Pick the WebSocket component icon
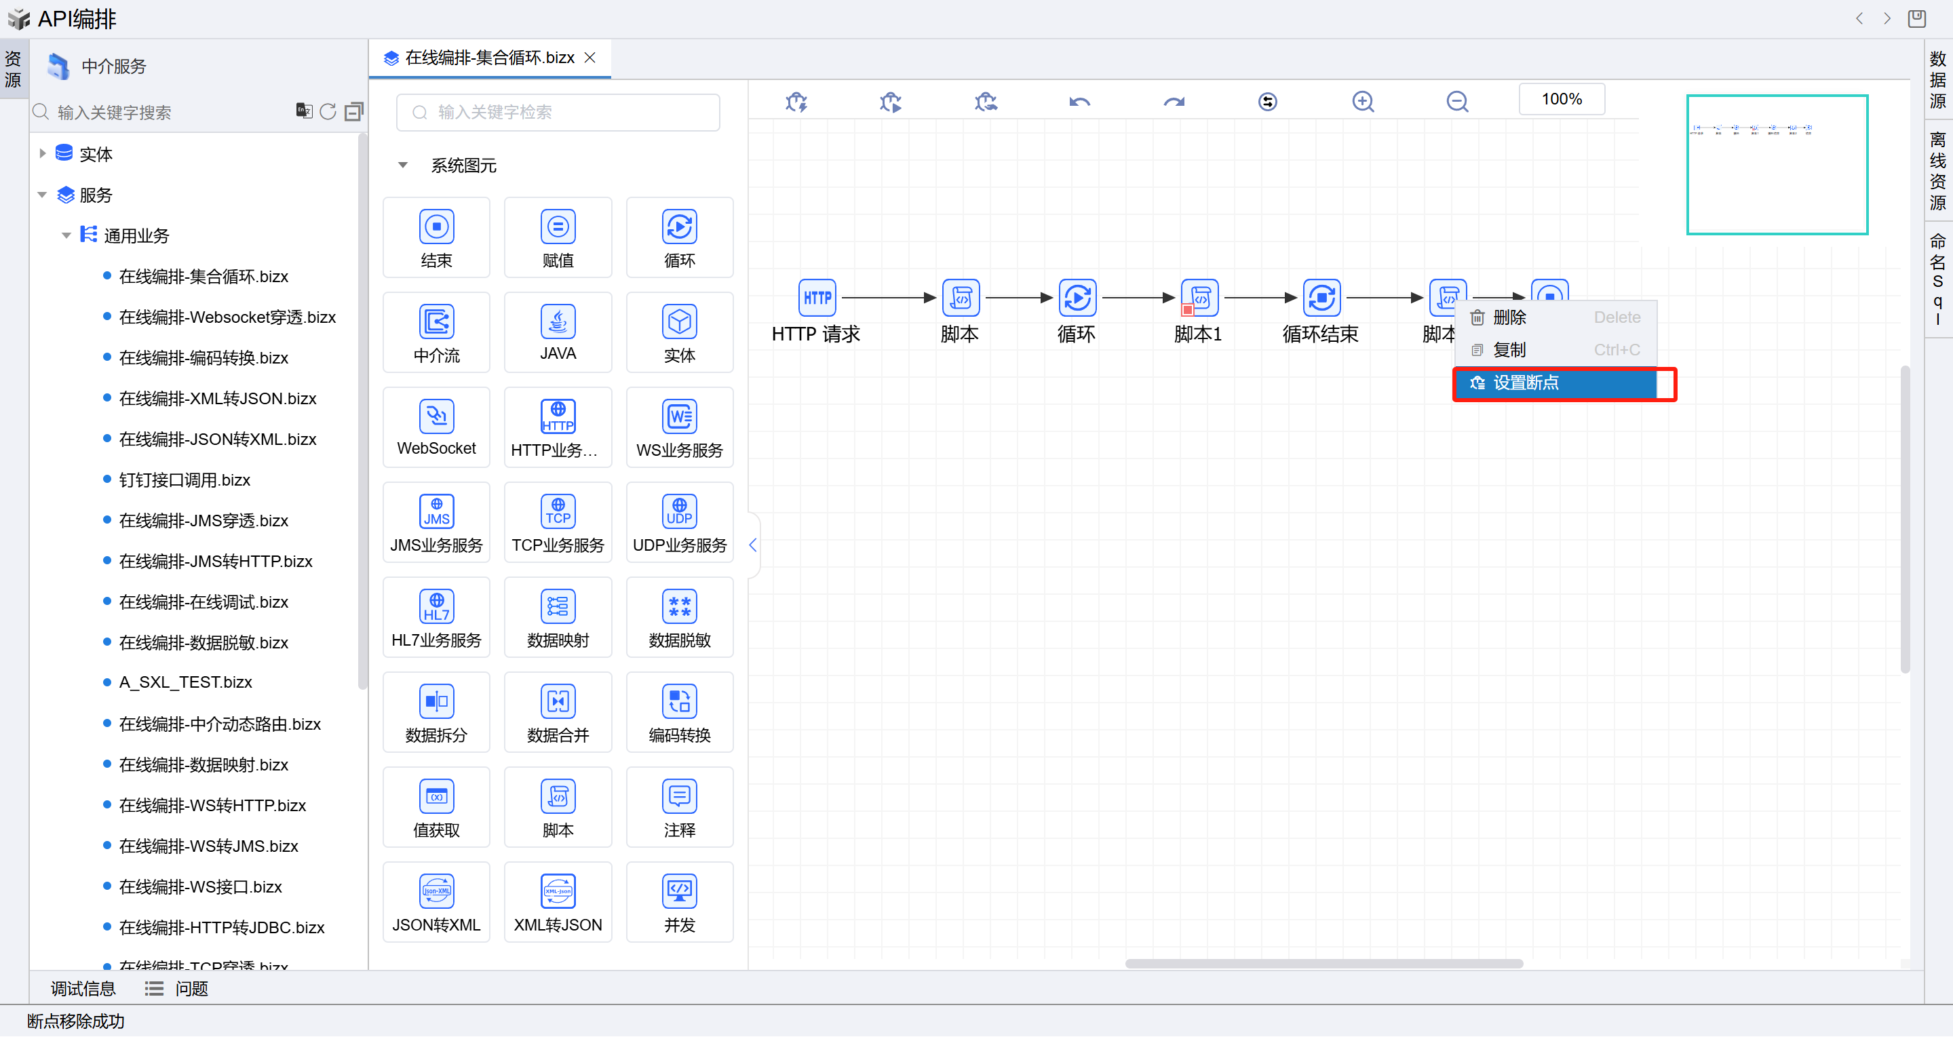The width and height of the screenshot is (1953, 1037). point(436,417)
